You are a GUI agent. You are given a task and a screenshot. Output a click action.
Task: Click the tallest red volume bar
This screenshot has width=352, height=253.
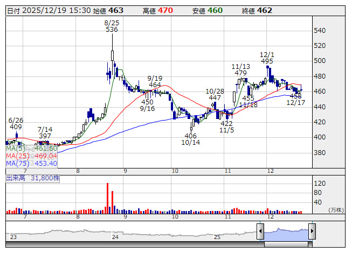point(107,198)
